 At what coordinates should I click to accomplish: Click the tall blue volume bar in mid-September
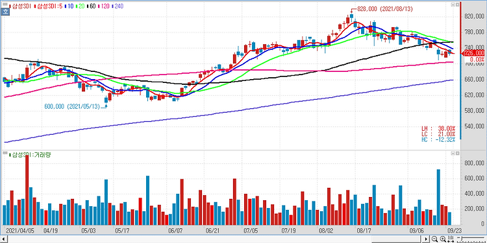click(438, 197)
